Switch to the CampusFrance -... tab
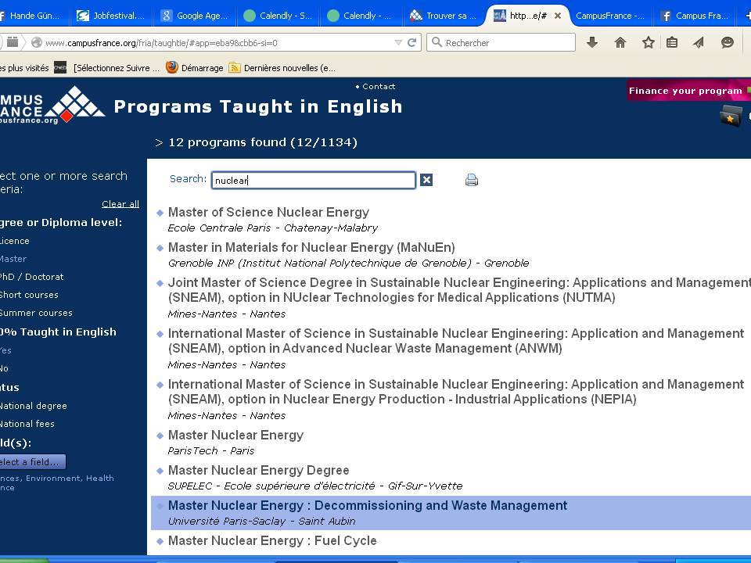The image size is (751, 563). [x=609, y=16]
